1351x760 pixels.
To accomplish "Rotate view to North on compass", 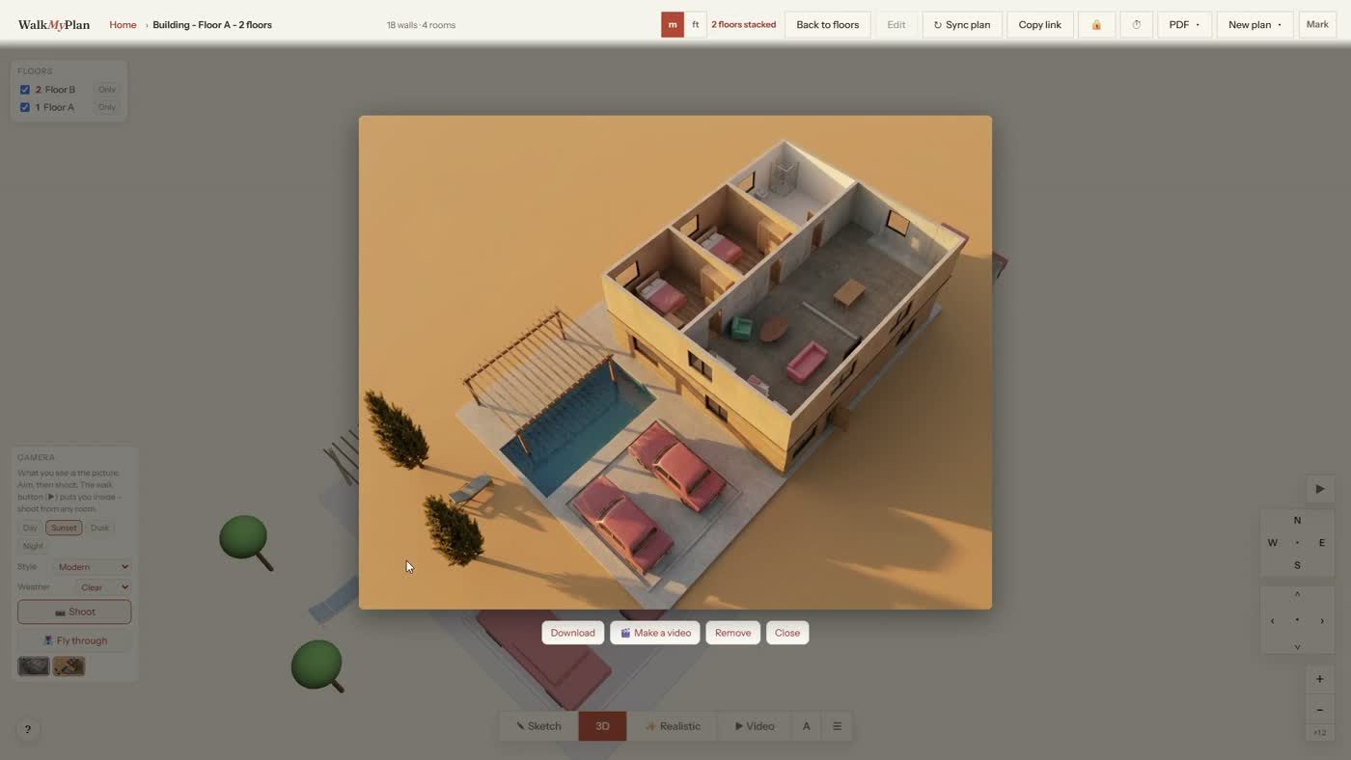I will 1297,520.
